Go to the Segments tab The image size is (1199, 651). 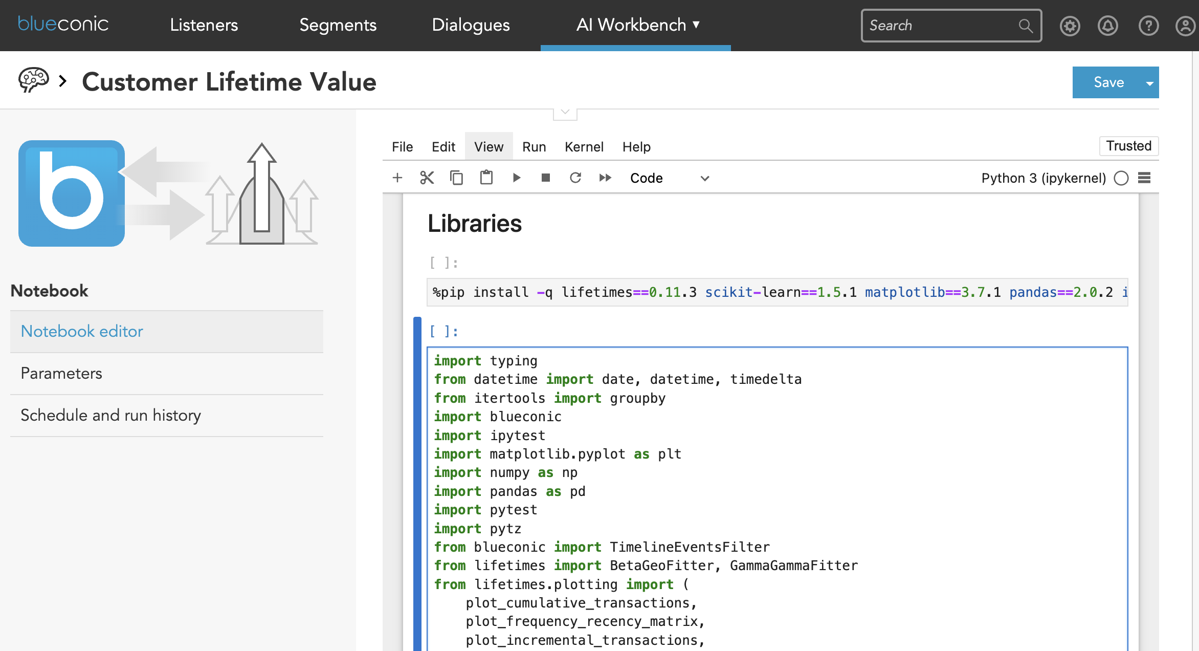click(338, 25)
